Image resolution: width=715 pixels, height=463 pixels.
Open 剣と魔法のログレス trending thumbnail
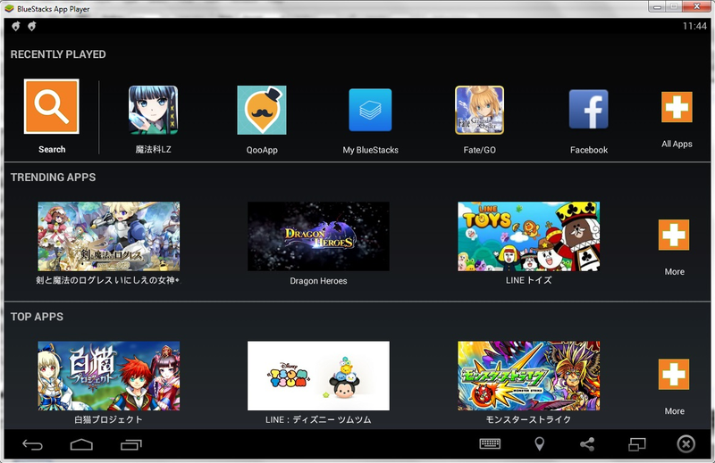108,236
